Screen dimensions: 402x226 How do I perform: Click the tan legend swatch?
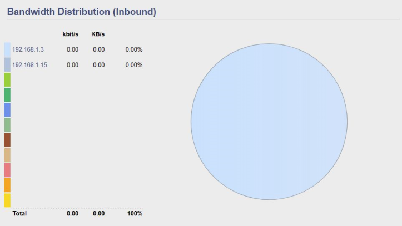coord(7,155)
